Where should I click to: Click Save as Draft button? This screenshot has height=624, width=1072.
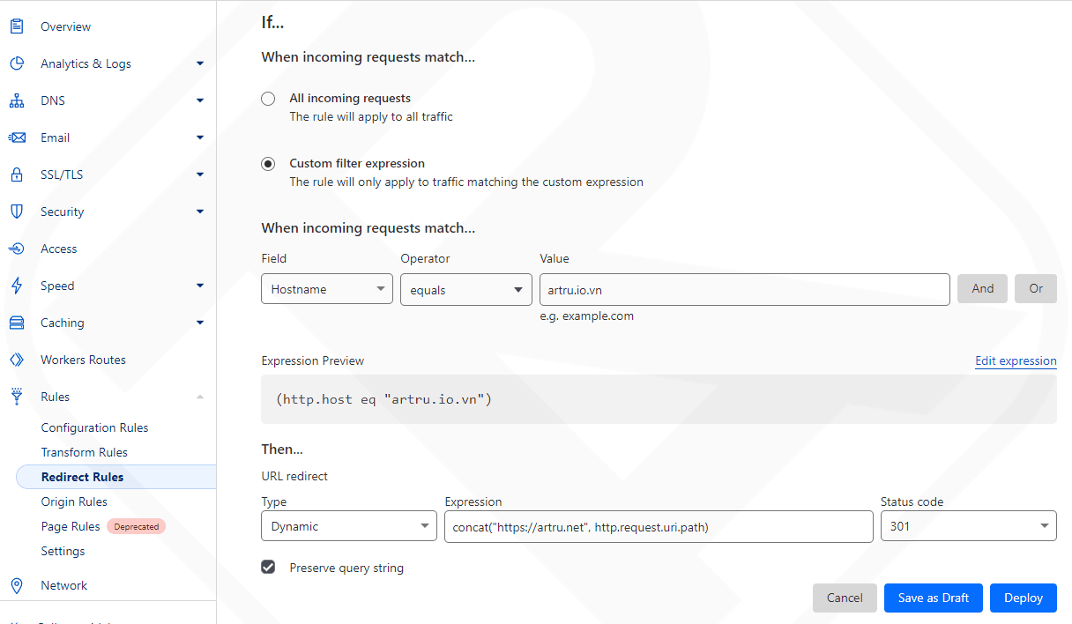934,598
